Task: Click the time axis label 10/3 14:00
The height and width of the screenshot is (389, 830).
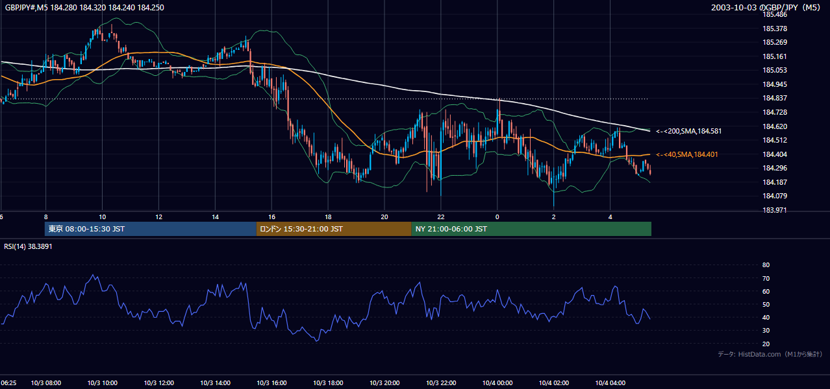Action: coord(215,383)
